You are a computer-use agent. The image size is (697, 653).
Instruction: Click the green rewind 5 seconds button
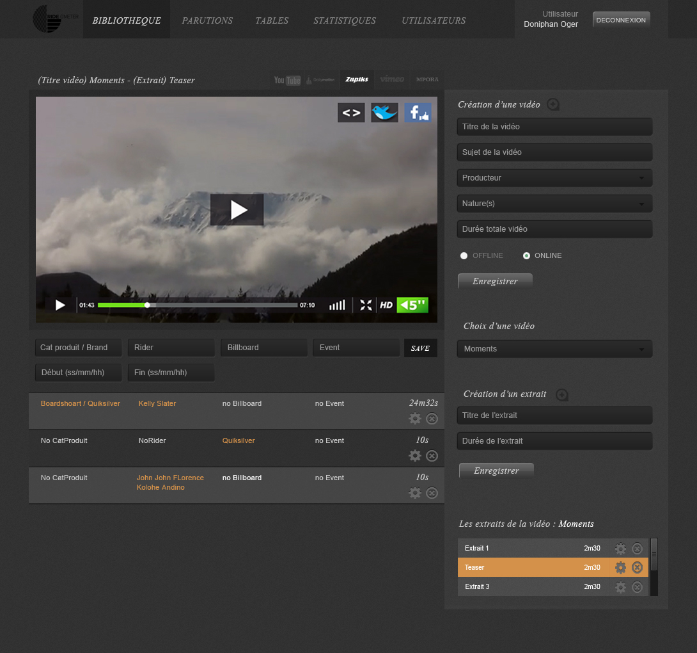coord(412,305)
